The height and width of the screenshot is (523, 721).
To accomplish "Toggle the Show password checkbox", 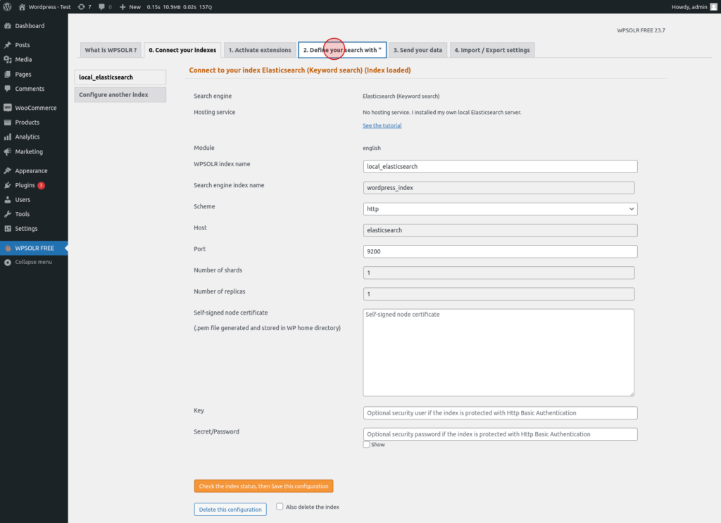I will point(366,444).
